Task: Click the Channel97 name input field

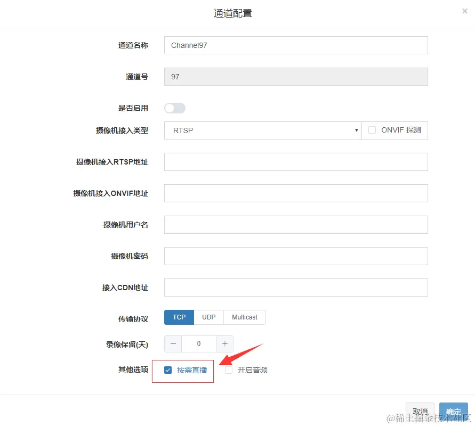Action: coord(295,45)
